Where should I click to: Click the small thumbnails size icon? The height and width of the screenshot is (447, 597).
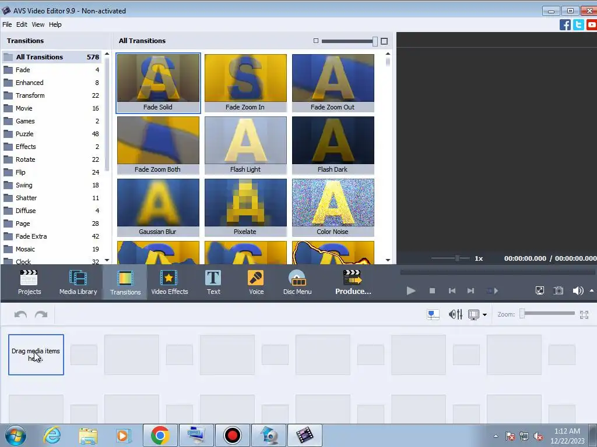pos(315,41)
